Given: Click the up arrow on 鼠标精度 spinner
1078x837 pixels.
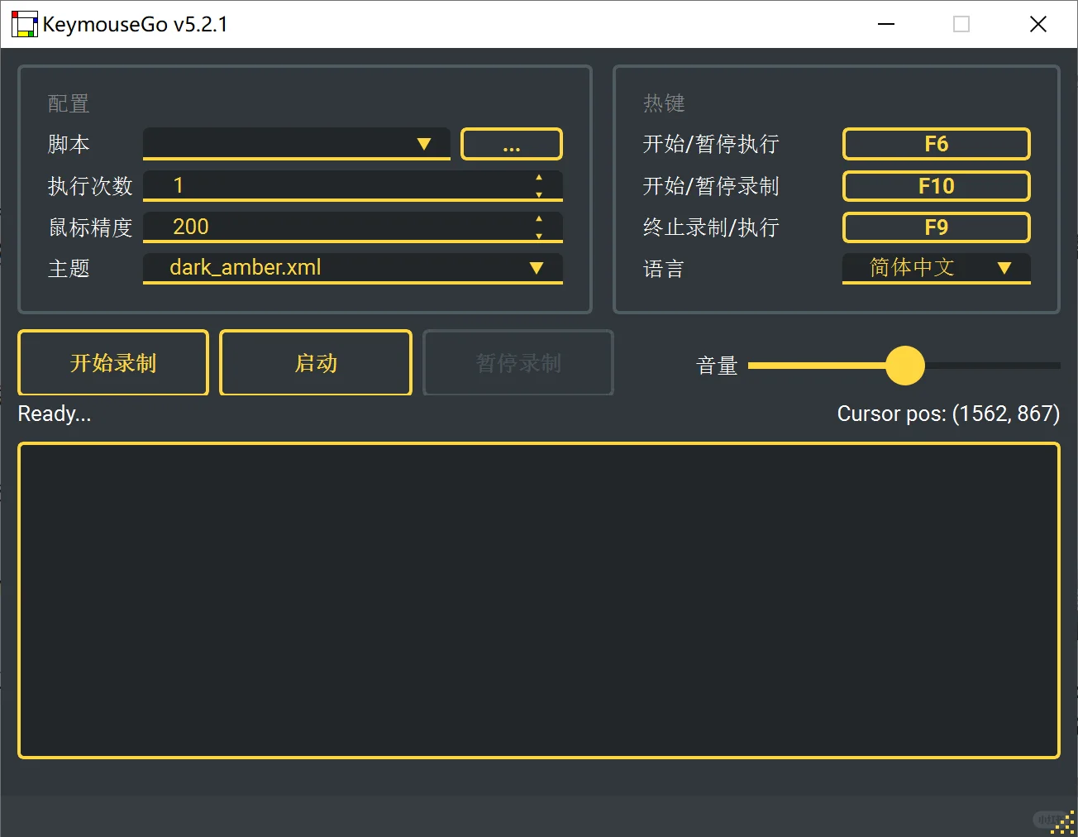Looking at the screenshot, I should click(540, 218).
